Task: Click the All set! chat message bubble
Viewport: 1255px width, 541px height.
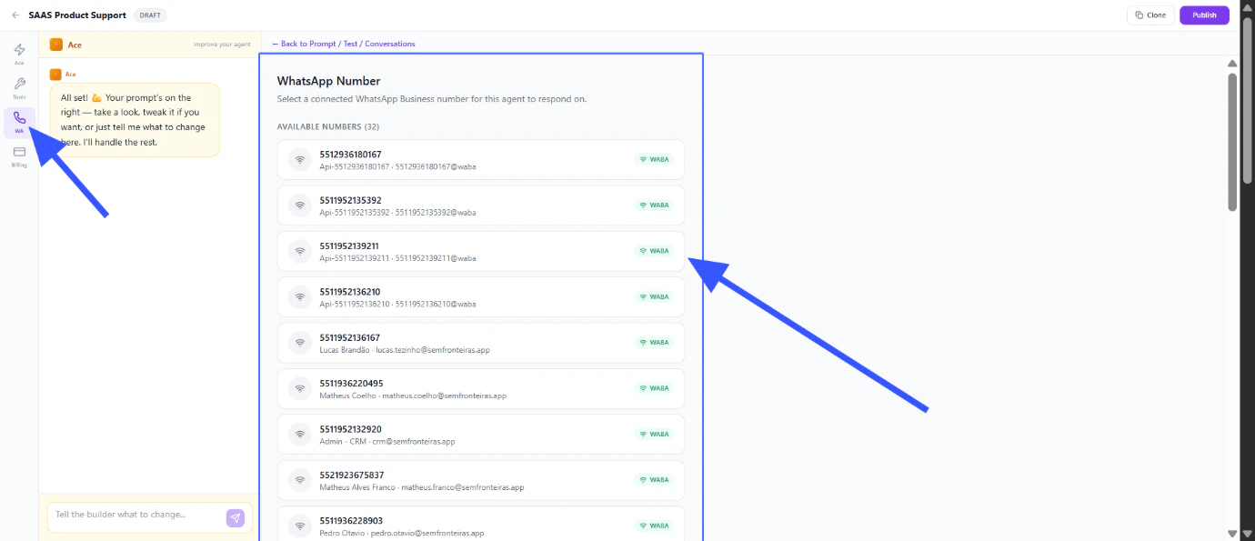Action: coord(135,120)
